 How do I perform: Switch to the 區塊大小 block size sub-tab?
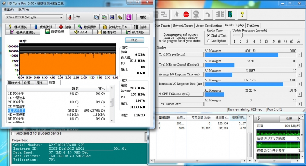click(x=14, y=83)
